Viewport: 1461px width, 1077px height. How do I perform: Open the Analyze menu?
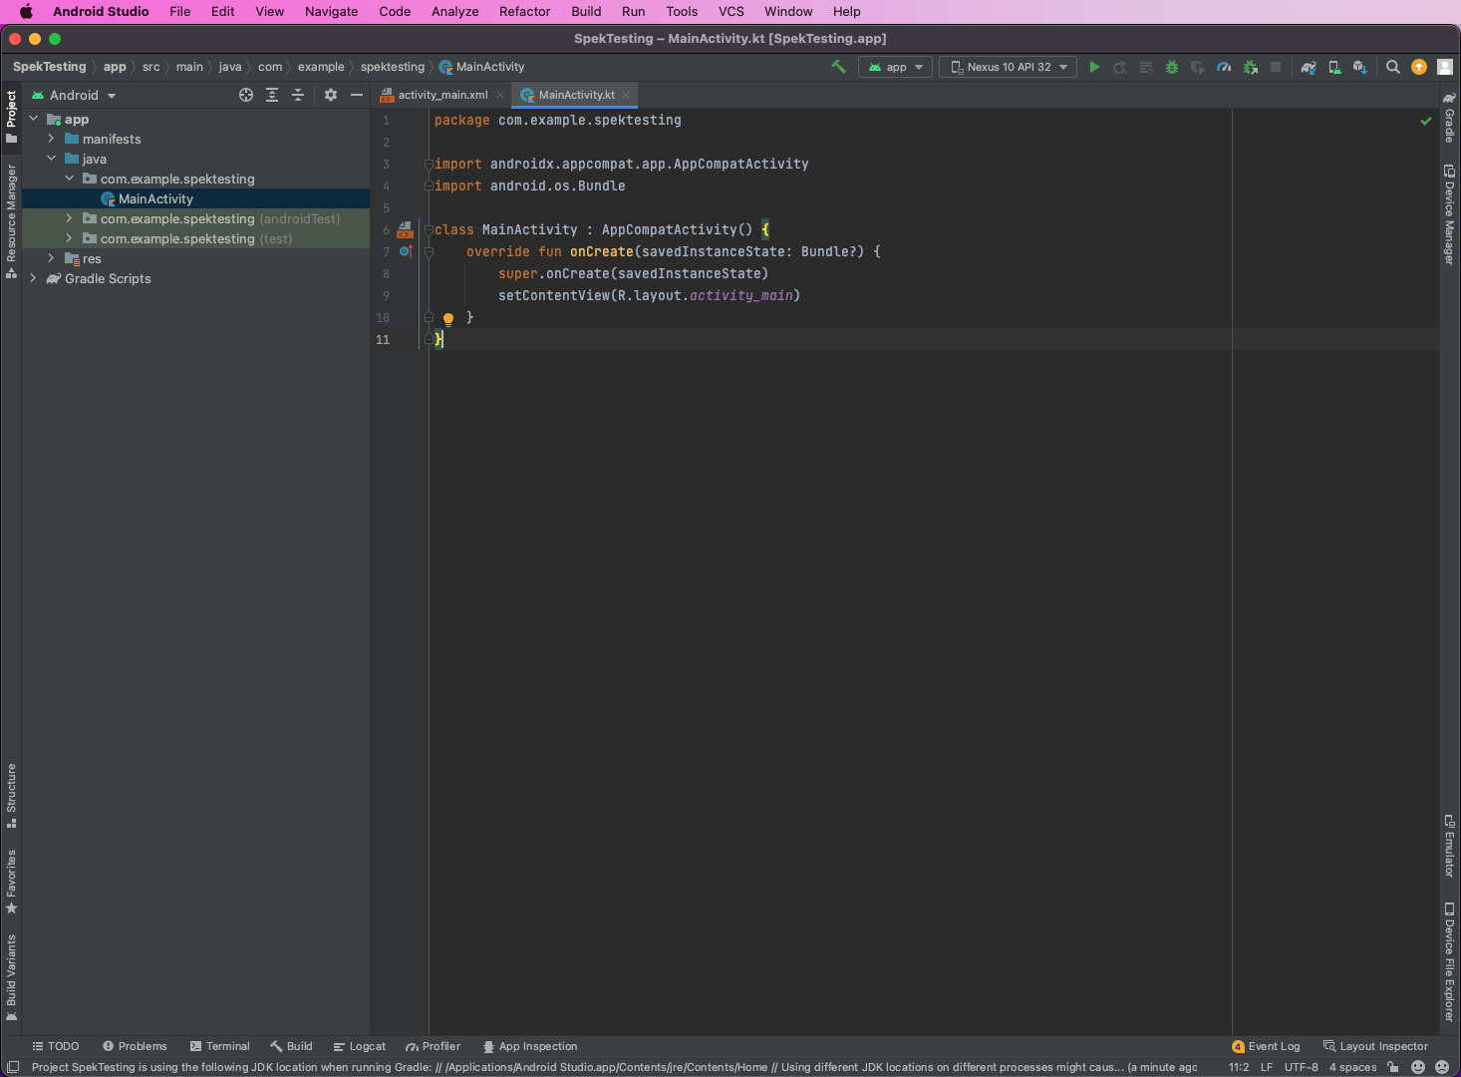[454, 11]
